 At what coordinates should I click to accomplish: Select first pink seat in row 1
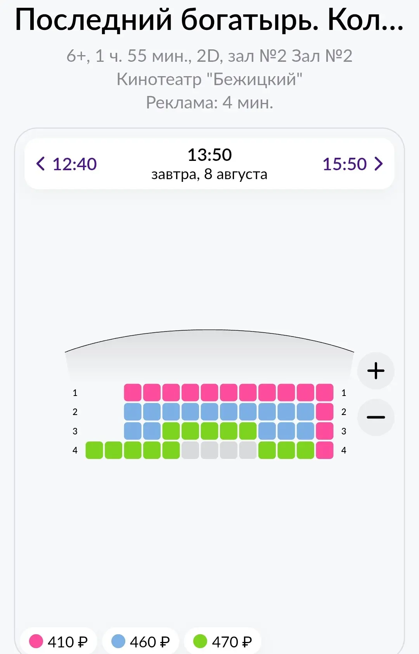[x=133, y=392]
